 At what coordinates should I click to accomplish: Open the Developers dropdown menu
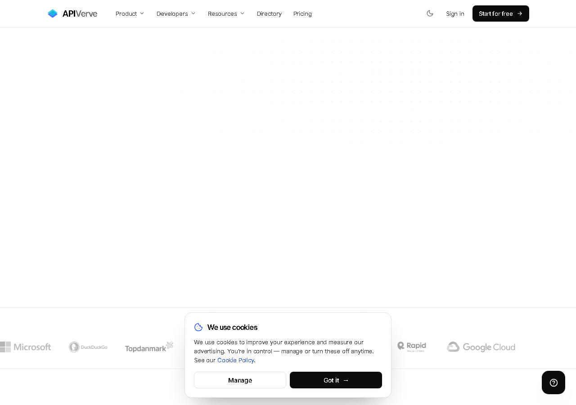(176, 13)
